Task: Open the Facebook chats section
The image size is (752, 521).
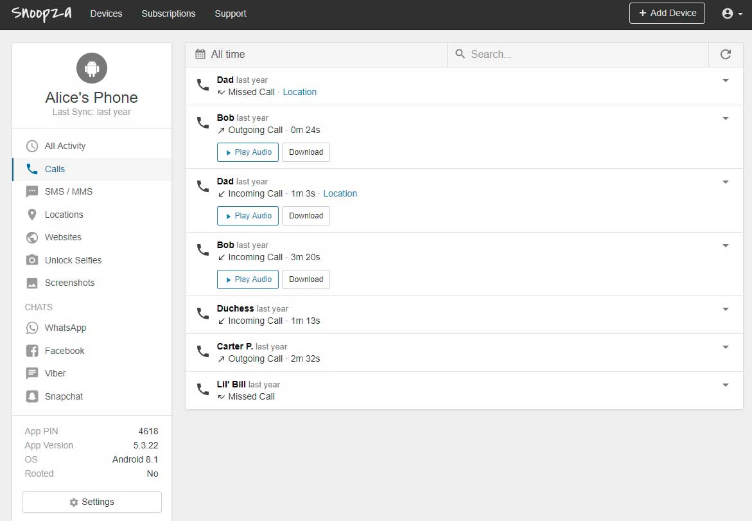Action: 64,351
